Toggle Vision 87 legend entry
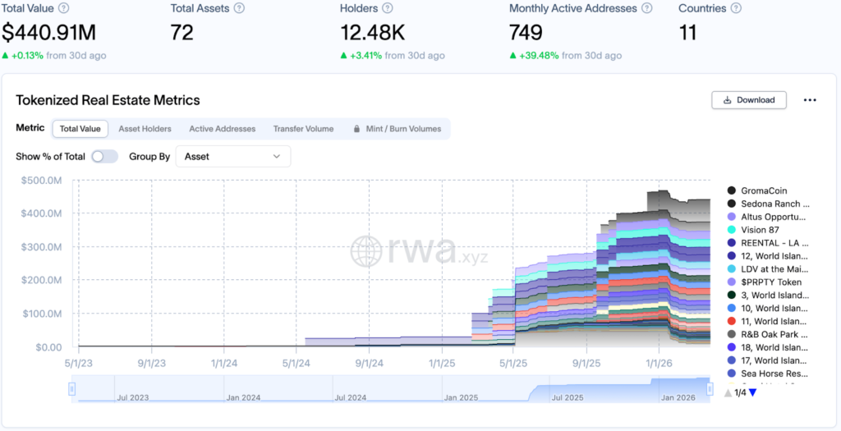 coord(753,230)
